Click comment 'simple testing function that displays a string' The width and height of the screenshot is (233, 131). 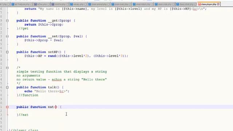(x=62, y=72)
